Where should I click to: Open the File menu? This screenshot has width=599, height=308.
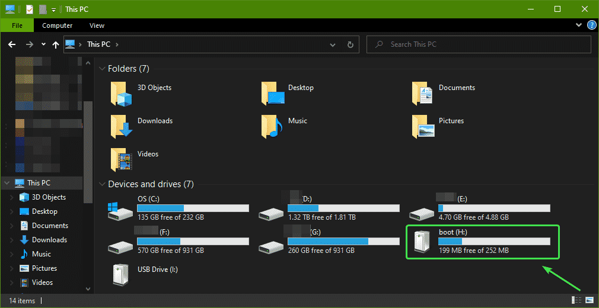coord(17,25)
